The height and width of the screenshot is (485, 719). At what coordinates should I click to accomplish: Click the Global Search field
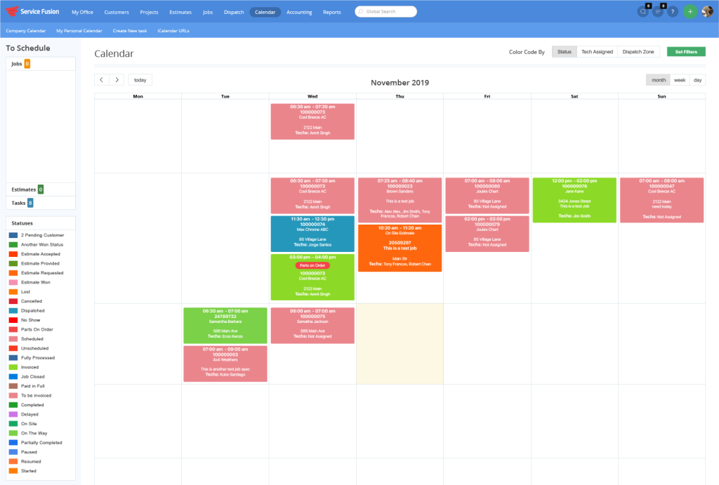coord(388,12)
